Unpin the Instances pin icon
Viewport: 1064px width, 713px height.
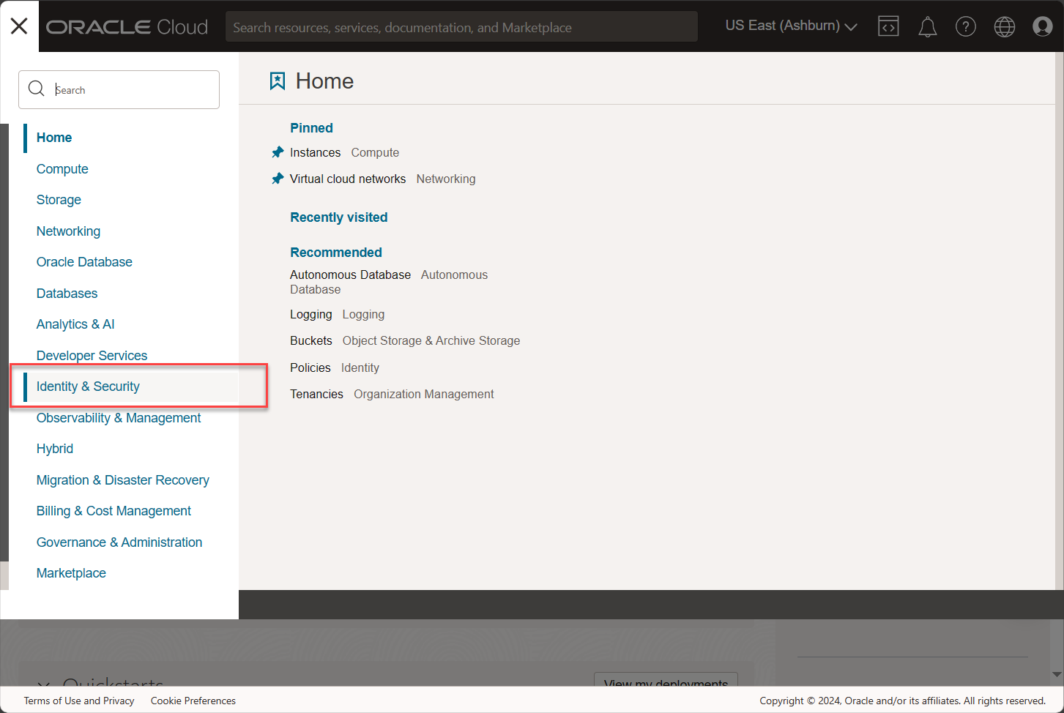[x=278, y=152]
